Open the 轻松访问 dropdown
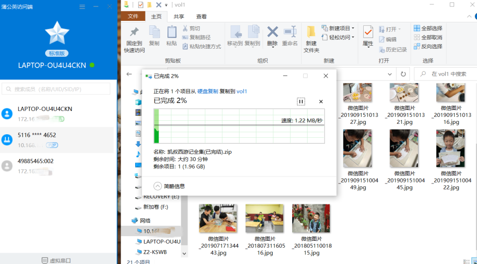This screenshot has height=264, width=477. coord(338,37)
